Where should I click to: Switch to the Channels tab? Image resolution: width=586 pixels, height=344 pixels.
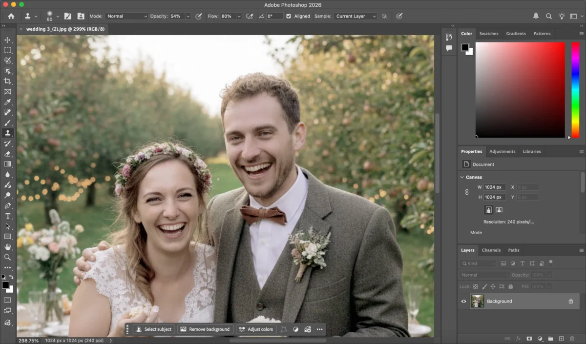(491, 250)
